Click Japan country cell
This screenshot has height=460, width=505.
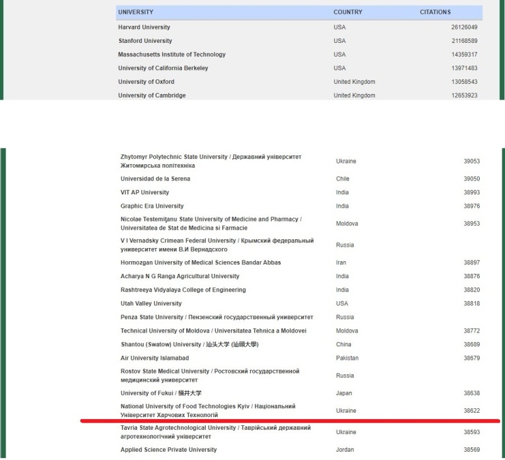point(344,393)
